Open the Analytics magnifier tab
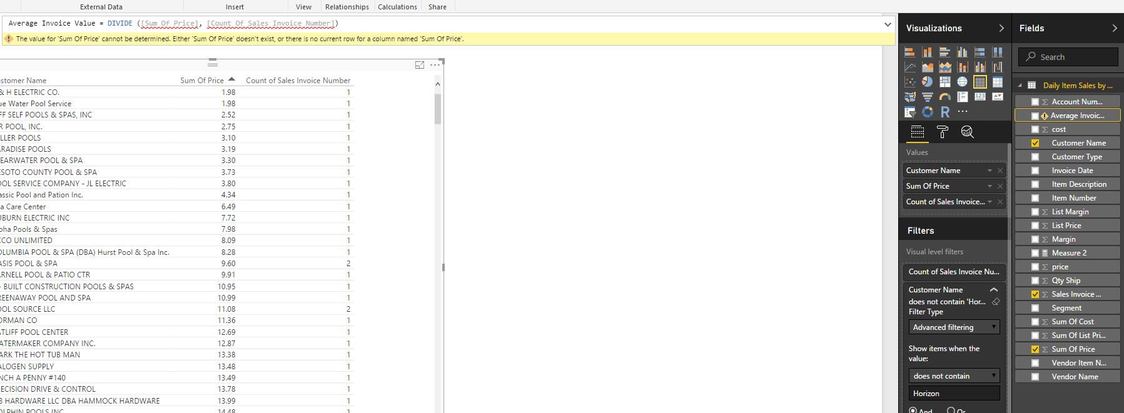Viewport: 1124px width, 413px height. point(967,132)
